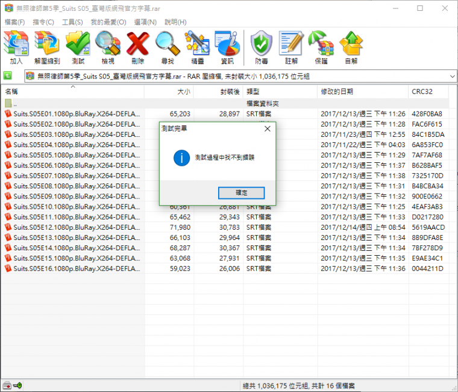Screen dimensions: 458x392
Task: Click dialog message 測試過程中找不到錯誤
Action: [x=225, y=157]
